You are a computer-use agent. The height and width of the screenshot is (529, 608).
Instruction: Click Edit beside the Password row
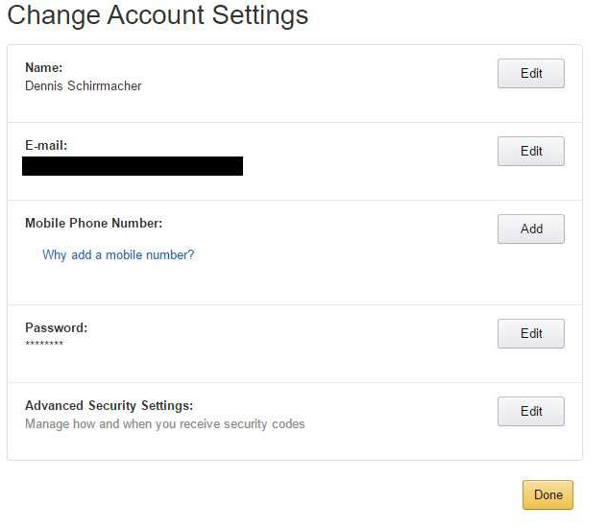[x=531, y=334]
